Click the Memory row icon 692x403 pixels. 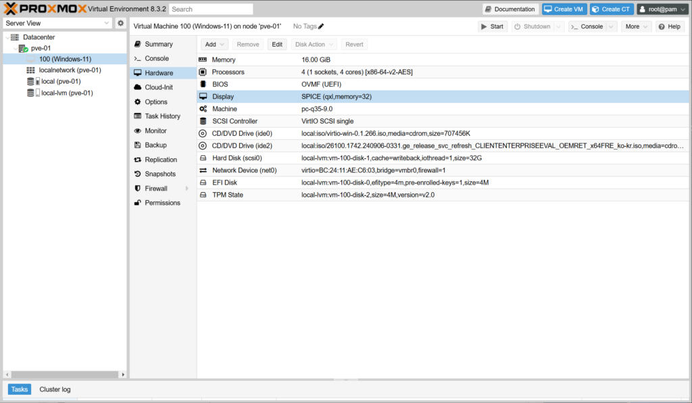click(203, 60)
